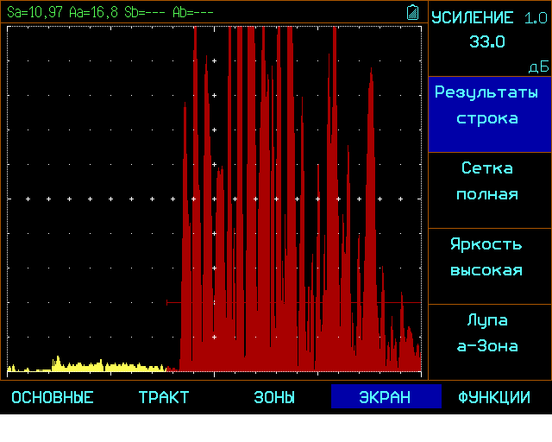The image size is (552, 442).
Task: Click the Ab=--- readout field
Action: [x=193, y=12]
